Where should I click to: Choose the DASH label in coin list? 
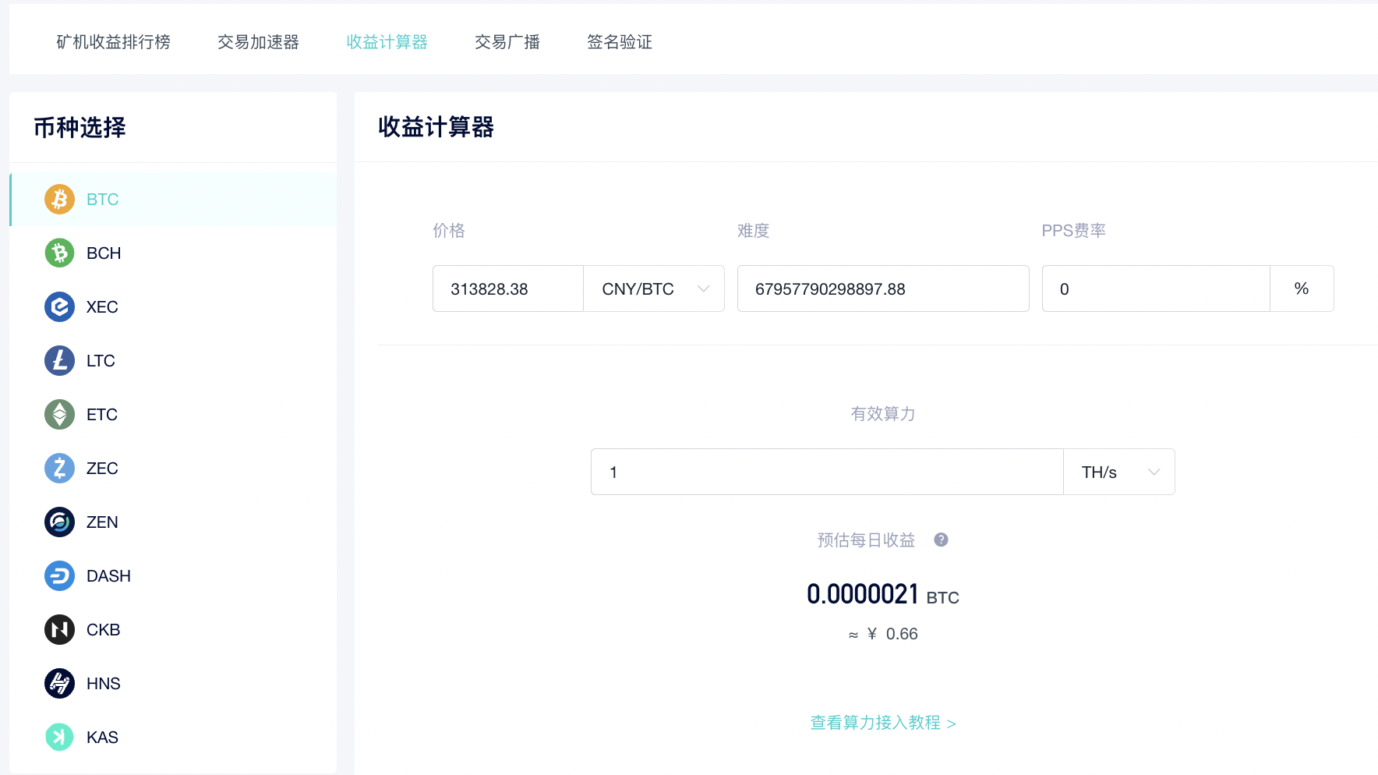(108, 576)
